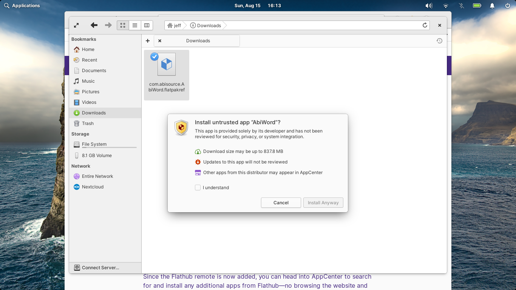The image size is (516, 290).
Task: Switch to column view
Action: point(147,25)
